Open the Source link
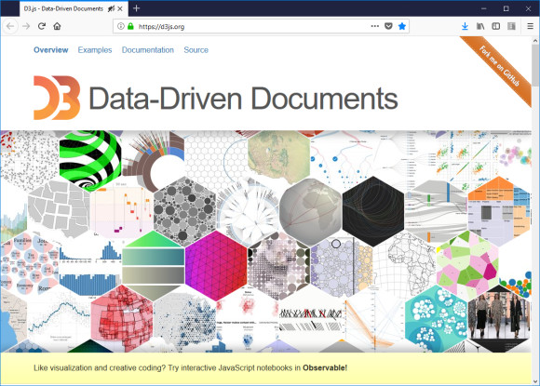The image size is (540, 386). [x=196, y=50]
